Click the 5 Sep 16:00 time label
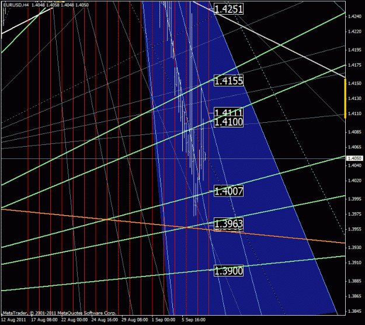The image size is (365, 325). 194,320
